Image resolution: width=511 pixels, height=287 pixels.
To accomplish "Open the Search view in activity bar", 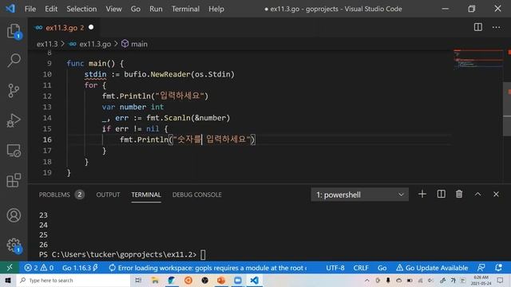I will [14, 61].
